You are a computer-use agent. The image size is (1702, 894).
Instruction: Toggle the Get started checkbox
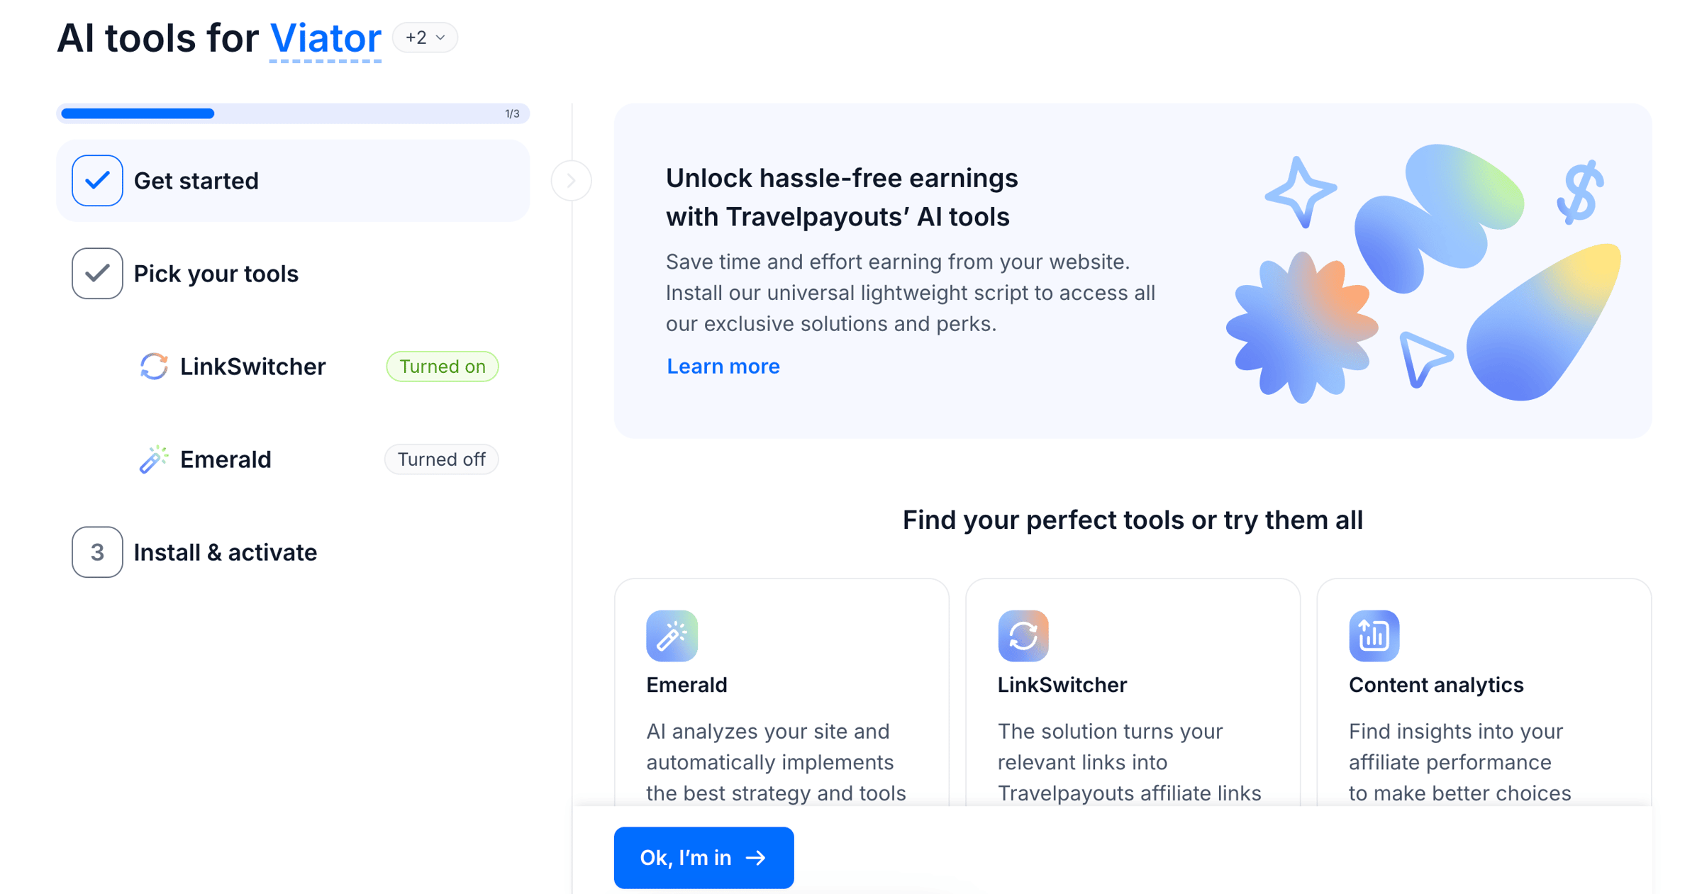[97, 181]
